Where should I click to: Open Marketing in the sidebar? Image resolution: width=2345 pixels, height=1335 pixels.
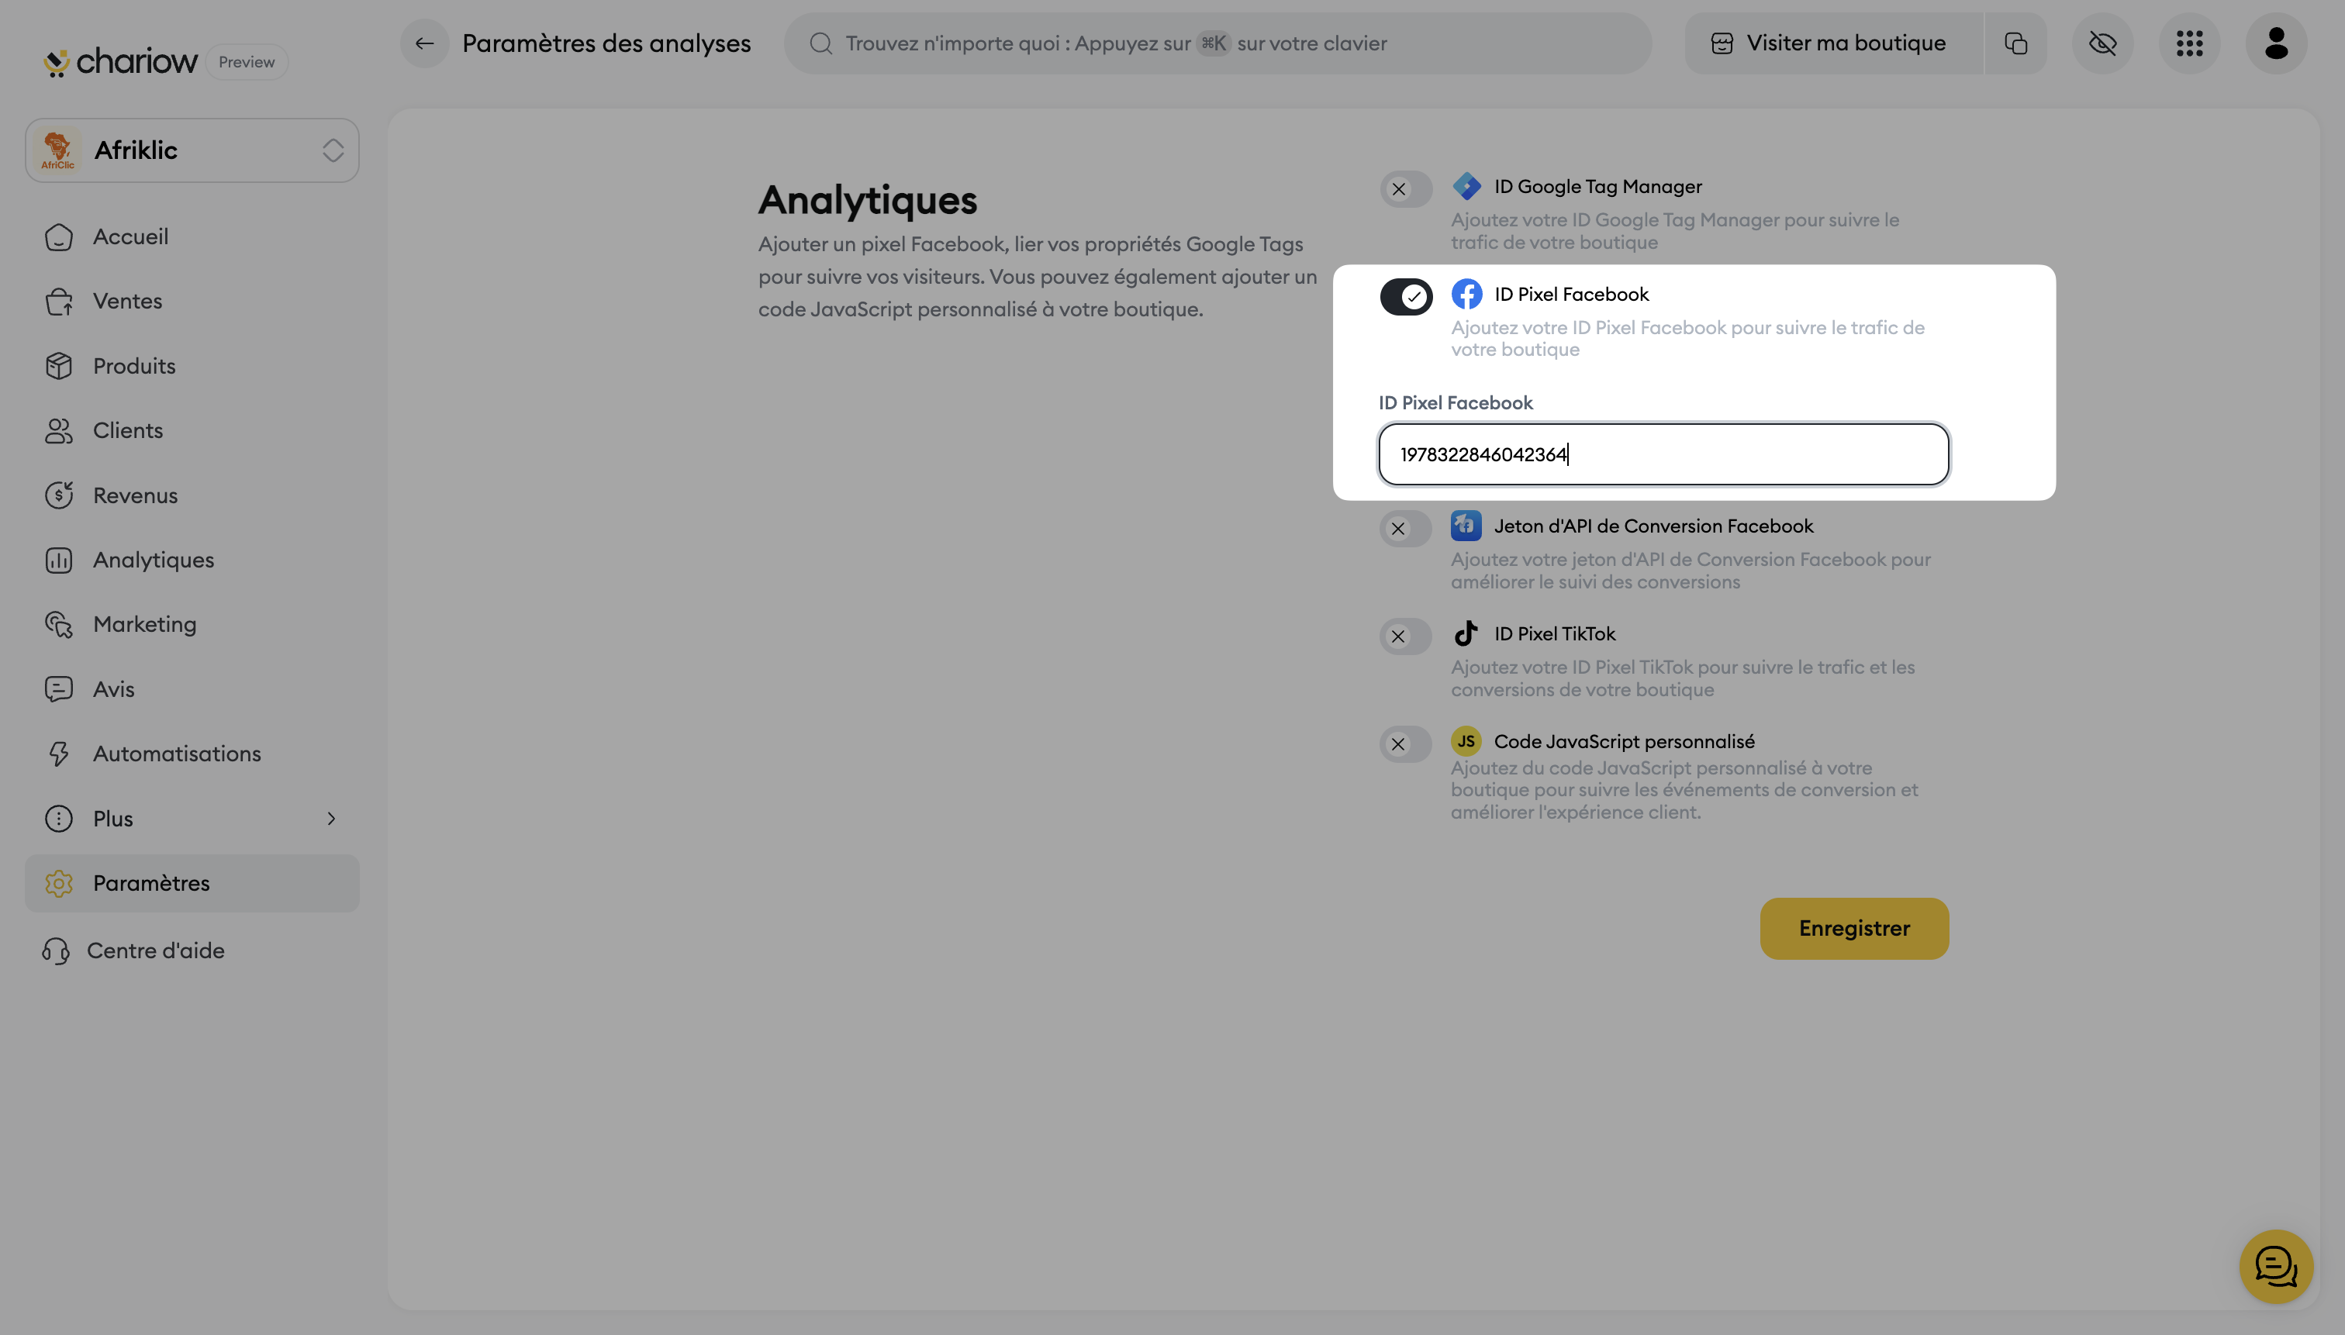(x=144, y=624)
